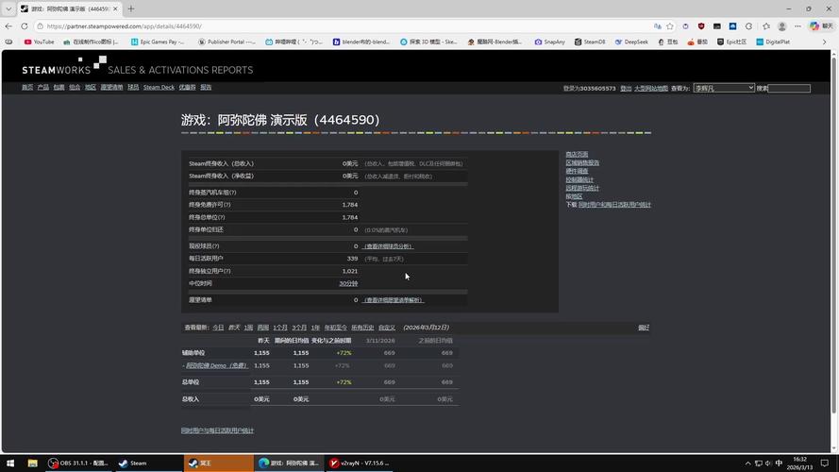Viewport: 839px width, 472px height.
Task: Click the taskbar volume icon
Action: coord(768,464)
